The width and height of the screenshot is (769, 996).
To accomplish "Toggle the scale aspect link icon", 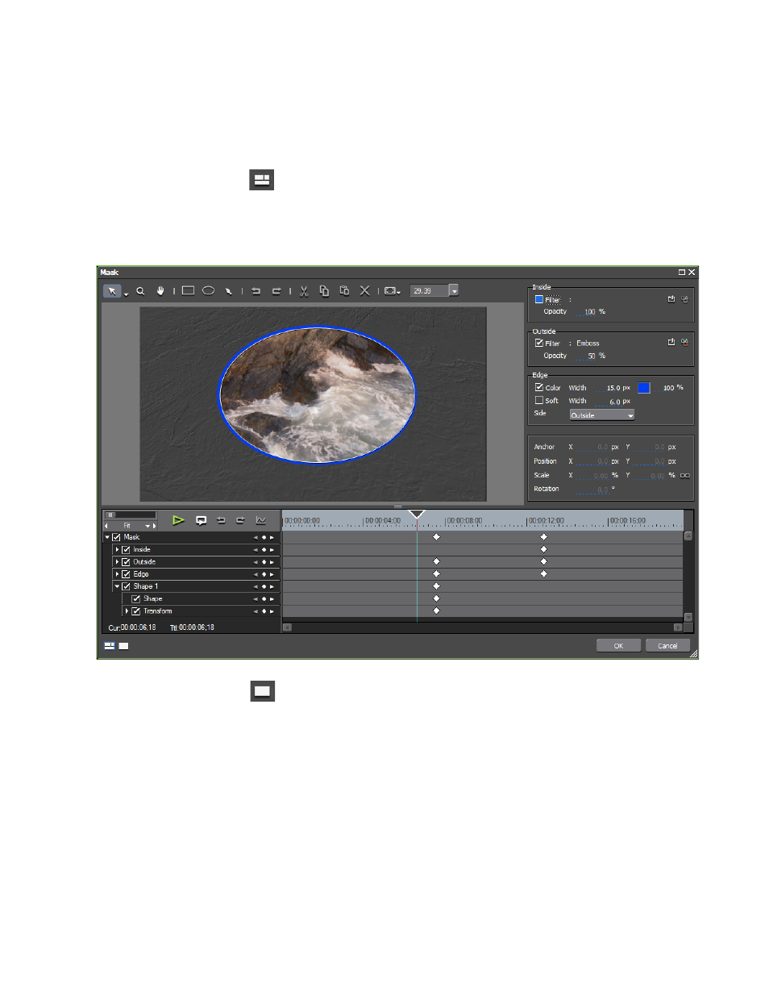I will (x=685, y=476).
